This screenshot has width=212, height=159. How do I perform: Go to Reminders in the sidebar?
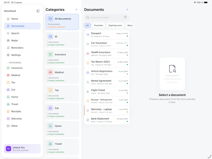point(22,48)
